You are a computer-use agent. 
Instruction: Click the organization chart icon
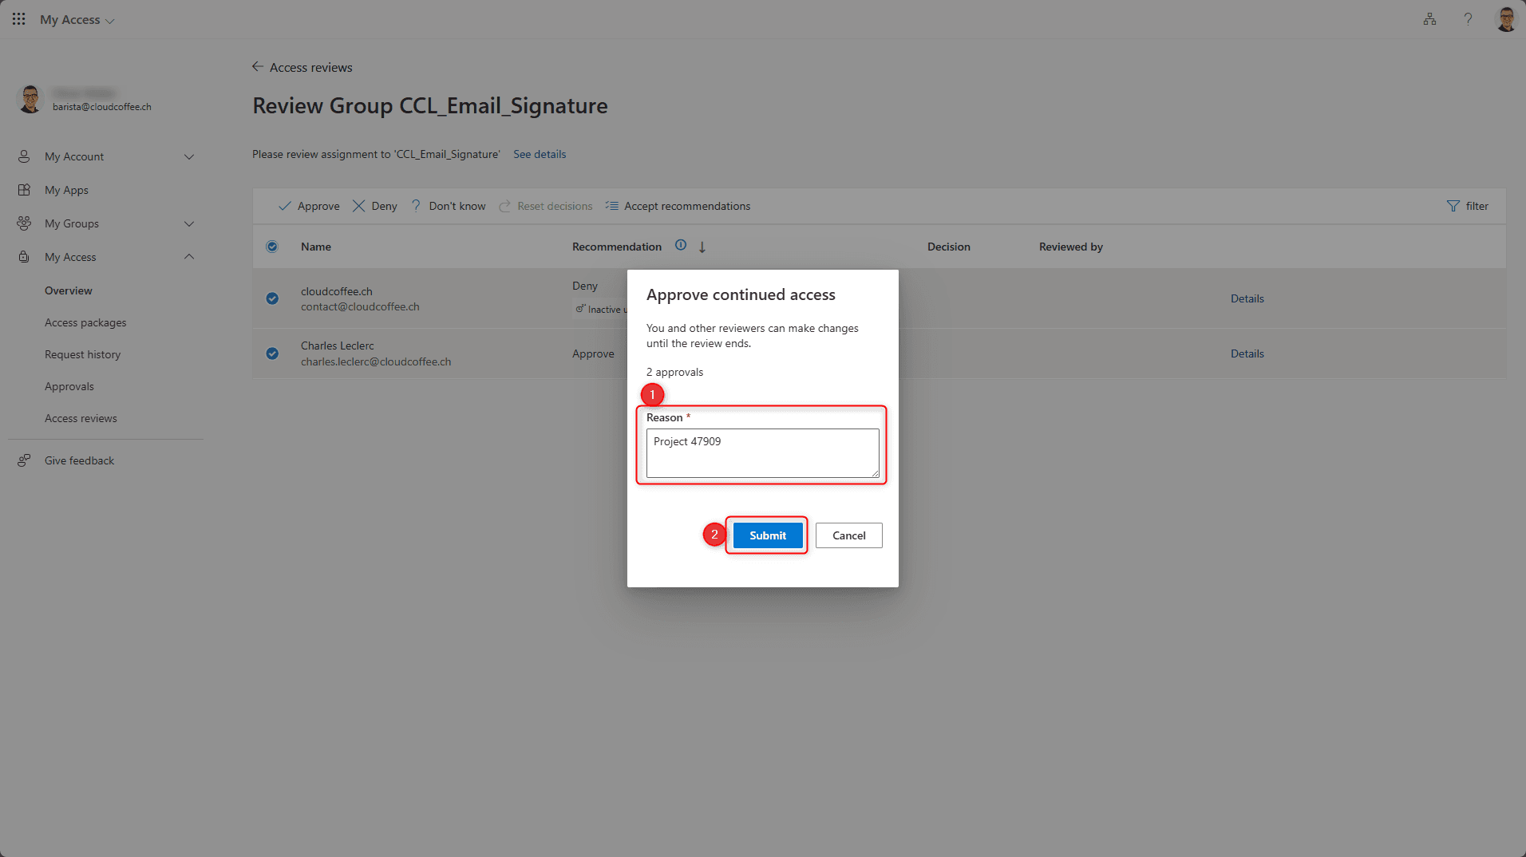[x=1429, y=19]
